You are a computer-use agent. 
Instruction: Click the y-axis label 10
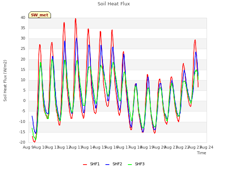click(23, 80)
